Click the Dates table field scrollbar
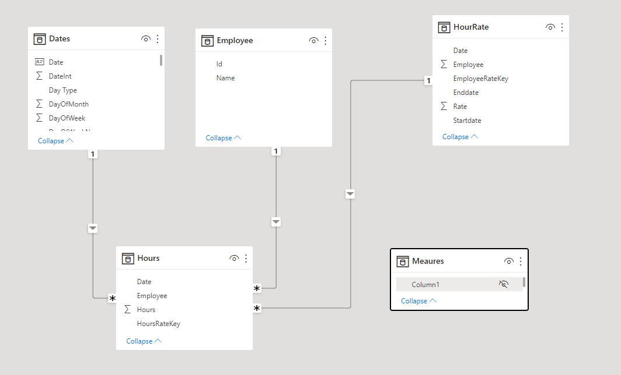621x375 pixels. (x=161, y=60)
